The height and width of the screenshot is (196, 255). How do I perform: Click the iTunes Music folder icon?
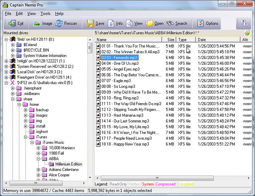(38, 143)
